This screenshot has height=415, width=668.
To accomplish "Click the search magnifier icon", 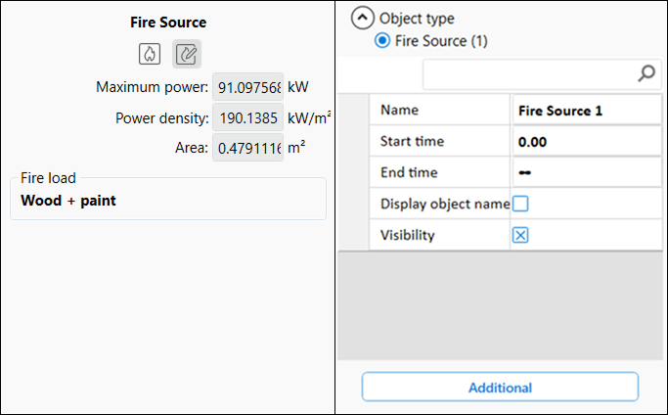I will 646,73.
